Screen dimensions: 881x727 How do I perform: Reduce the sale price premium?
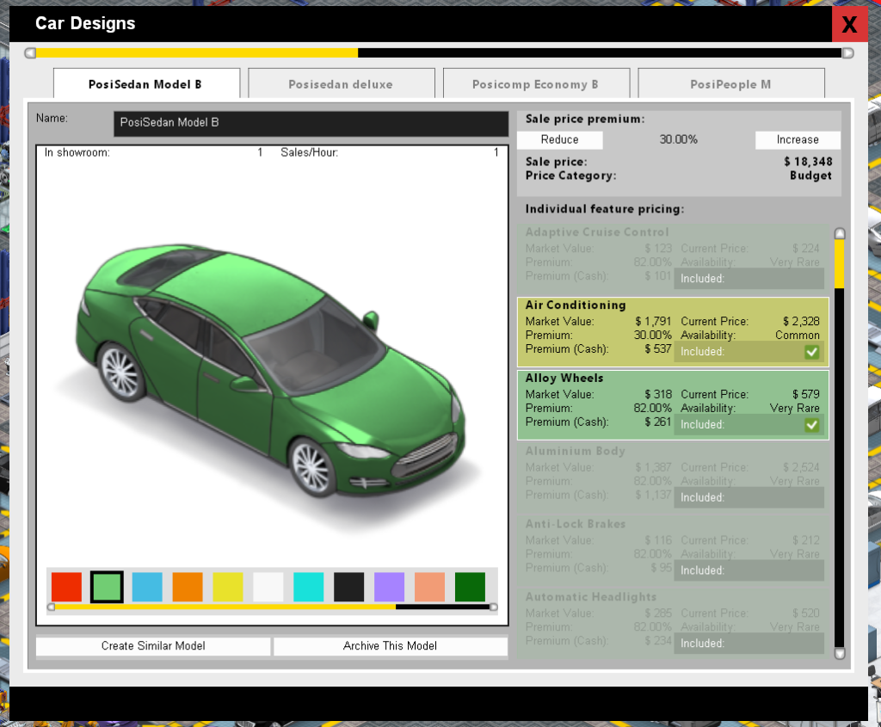click(558, 139)
